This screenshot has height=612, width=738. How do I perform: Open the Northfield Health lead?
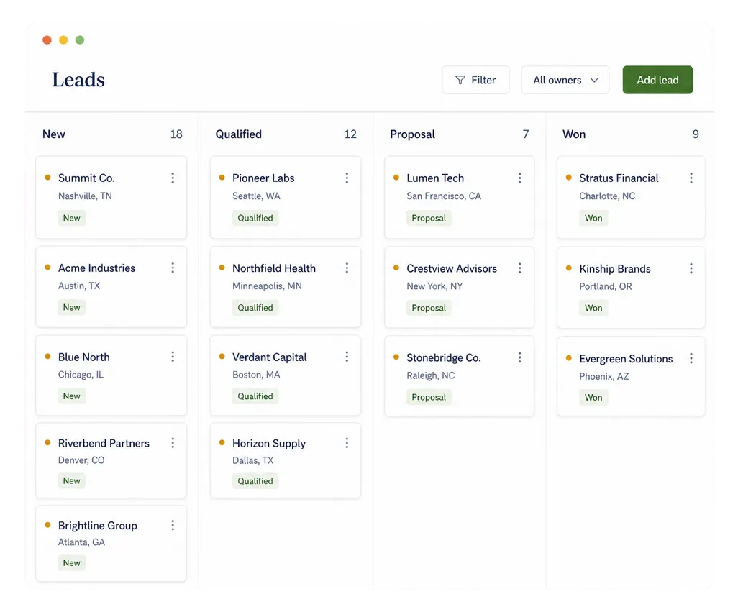click(286, 287)
